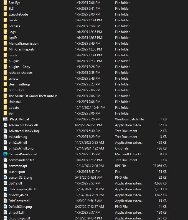
Task: Select the asiloader.log text document icon
Action: 5,137
